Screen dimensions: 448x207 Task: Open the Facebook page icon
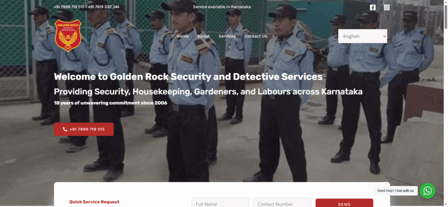(x=373, y=7)
